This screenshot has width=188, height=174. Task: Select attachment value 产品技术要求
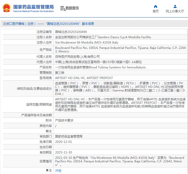(x=64, y=121)
